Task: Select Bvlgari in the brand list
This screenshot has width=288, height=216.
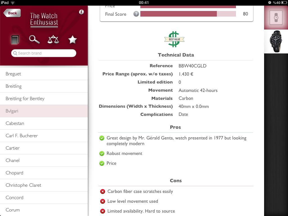Action: click(x=44, y=111)
